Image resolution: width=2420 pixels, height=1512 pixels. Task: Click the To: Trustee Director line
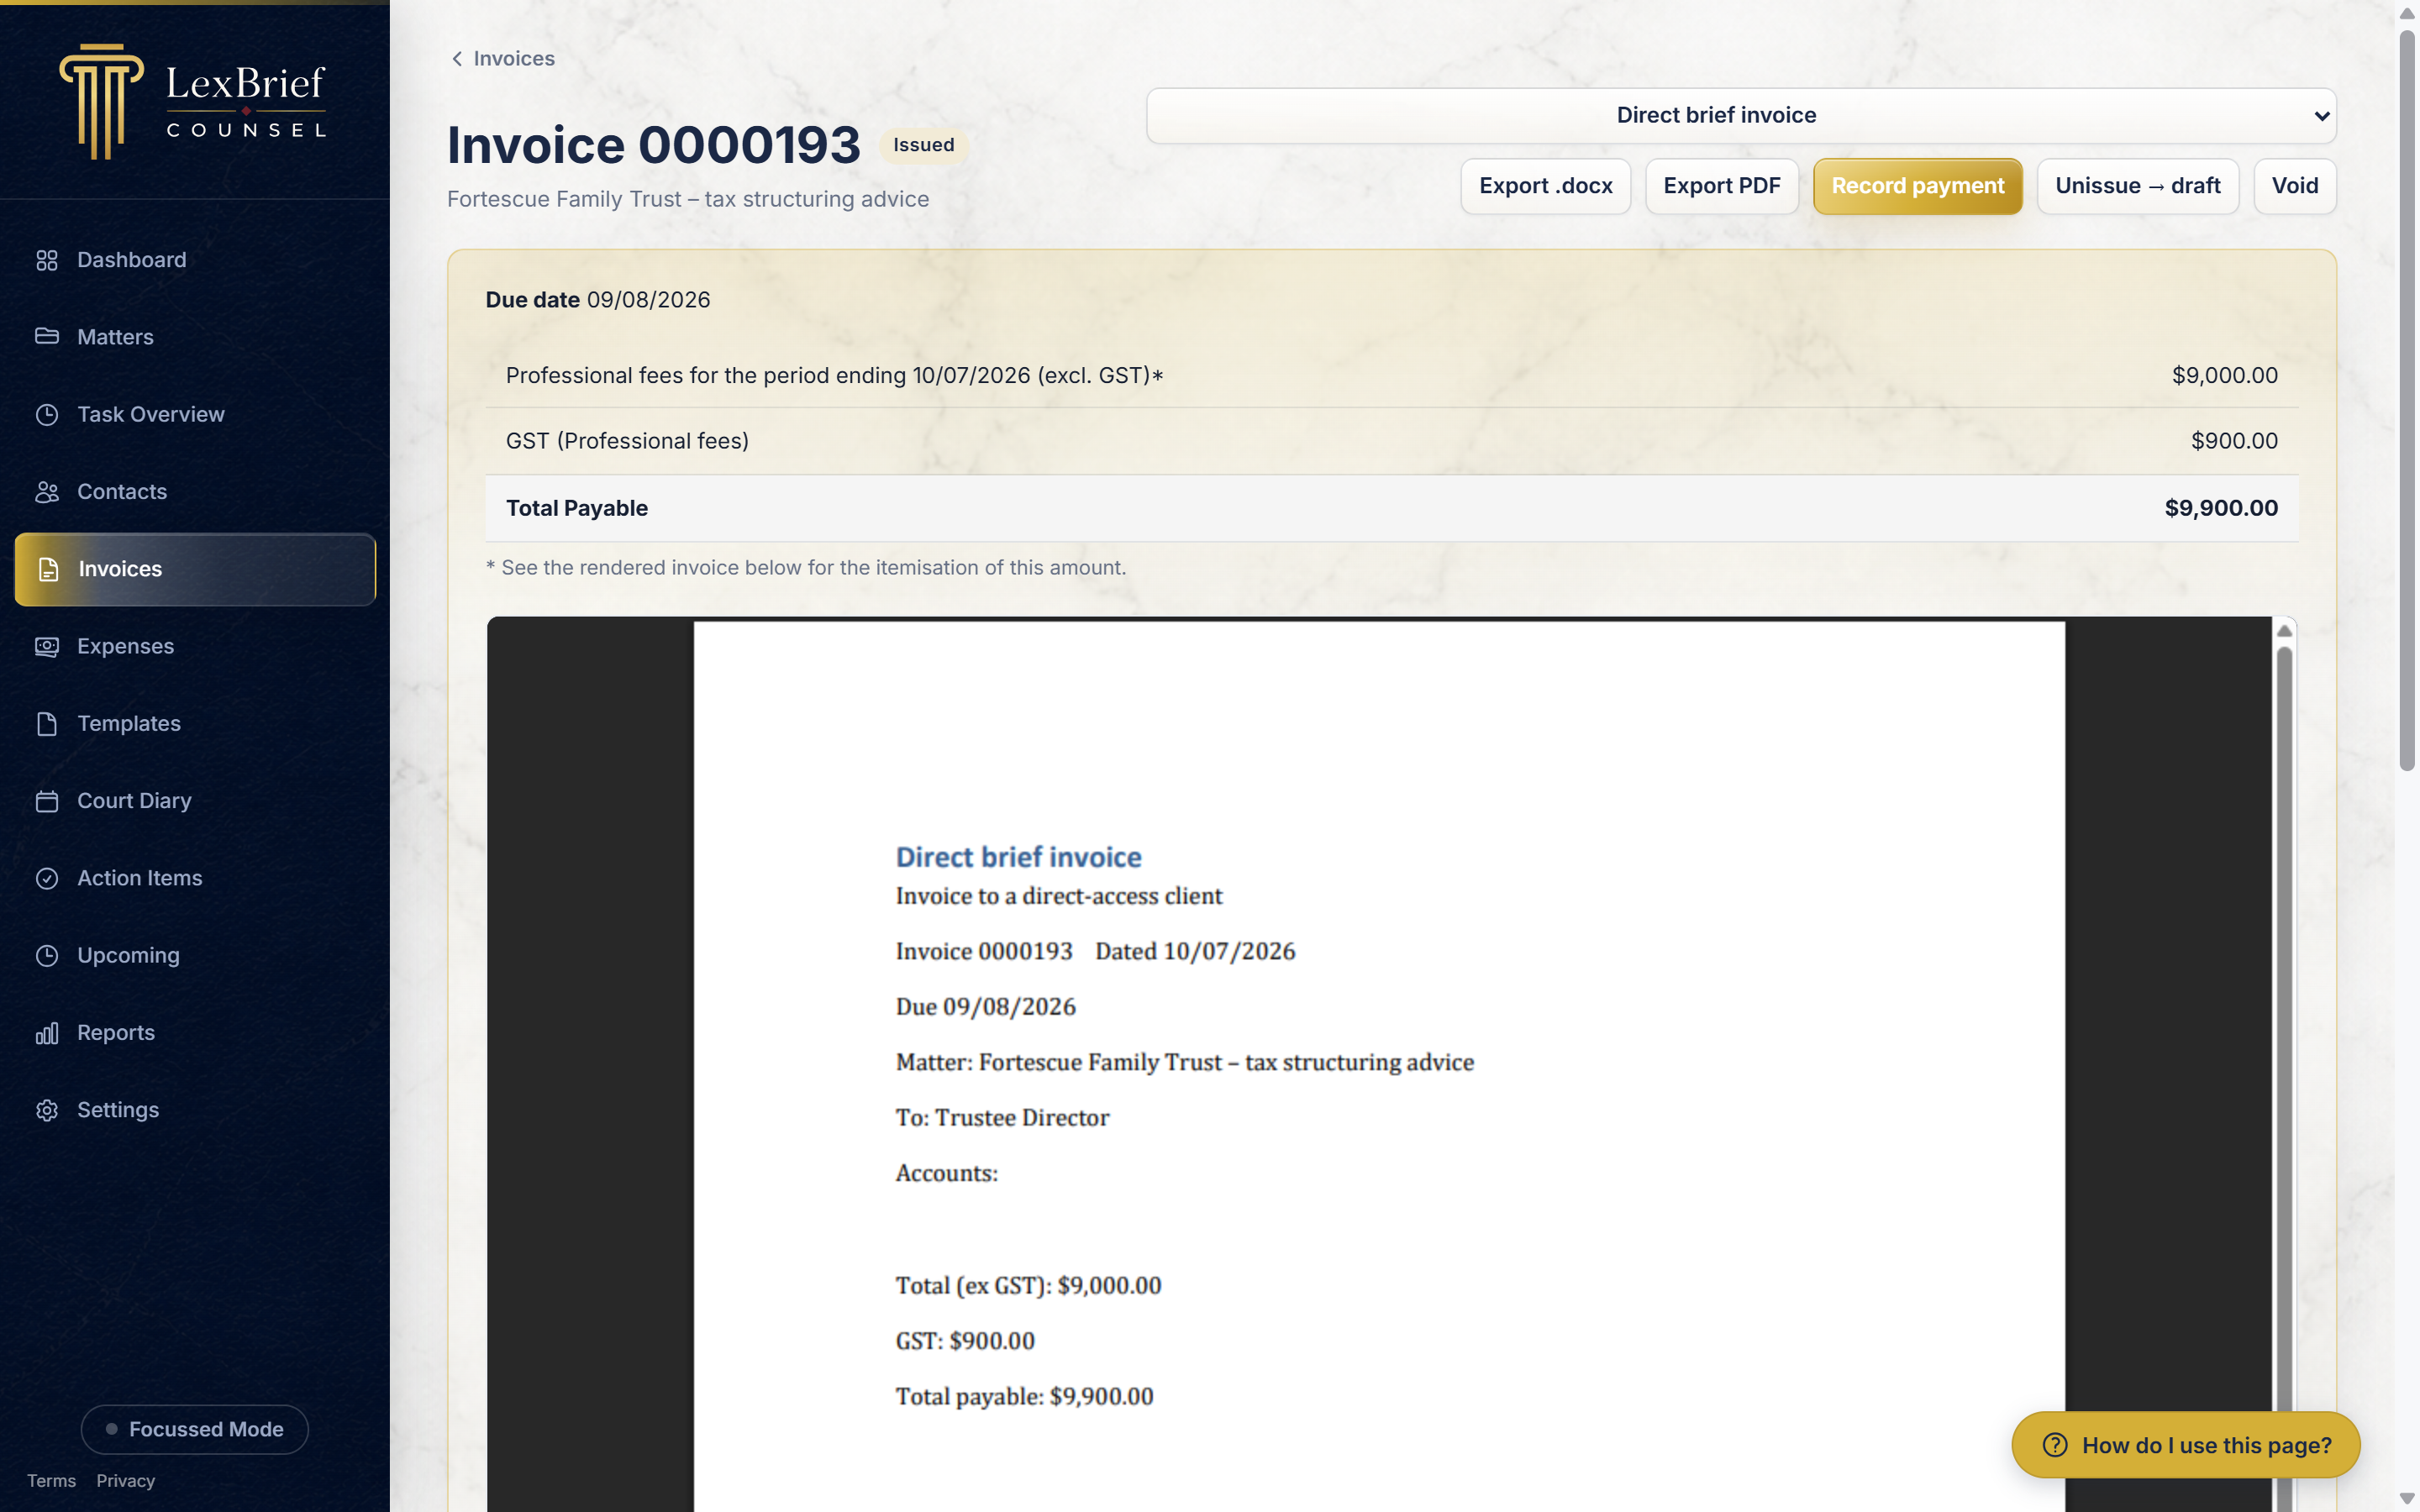(1002, 1117)
